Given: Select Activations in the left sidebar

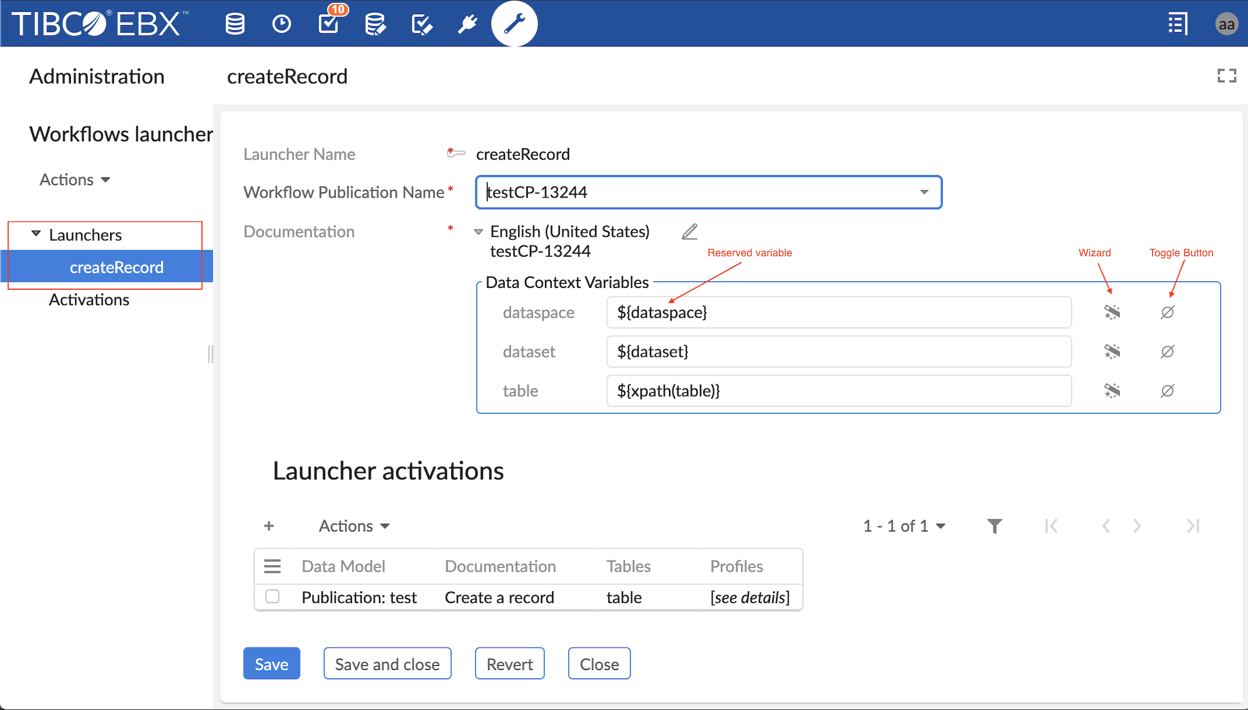Looking at the screenshot, I should [88, 300].
